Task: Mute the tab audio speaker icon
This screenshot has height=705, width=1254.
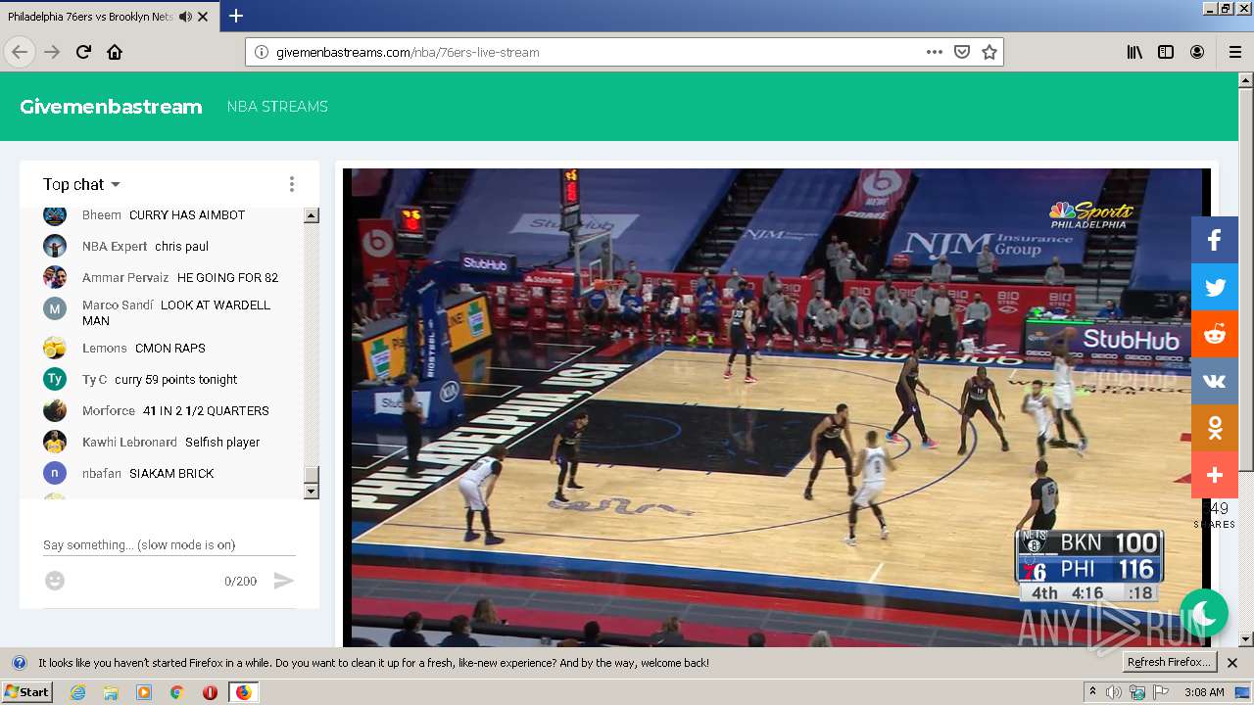Action: coord(185,17)
